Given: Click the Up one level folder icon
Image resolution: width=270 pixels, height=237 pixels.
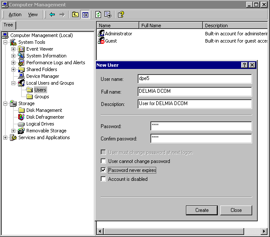Looking at the screenshot, I should [75, 14].
